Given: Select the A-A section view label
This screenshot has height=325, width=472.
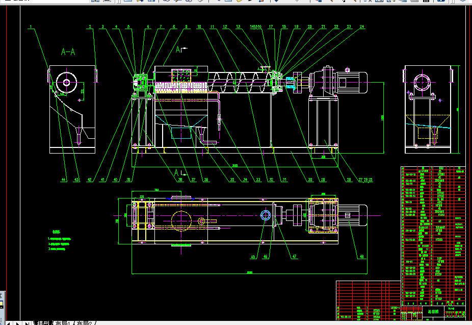Looking at the screenshot, I should pyautogui.click(x=68, y=52).
